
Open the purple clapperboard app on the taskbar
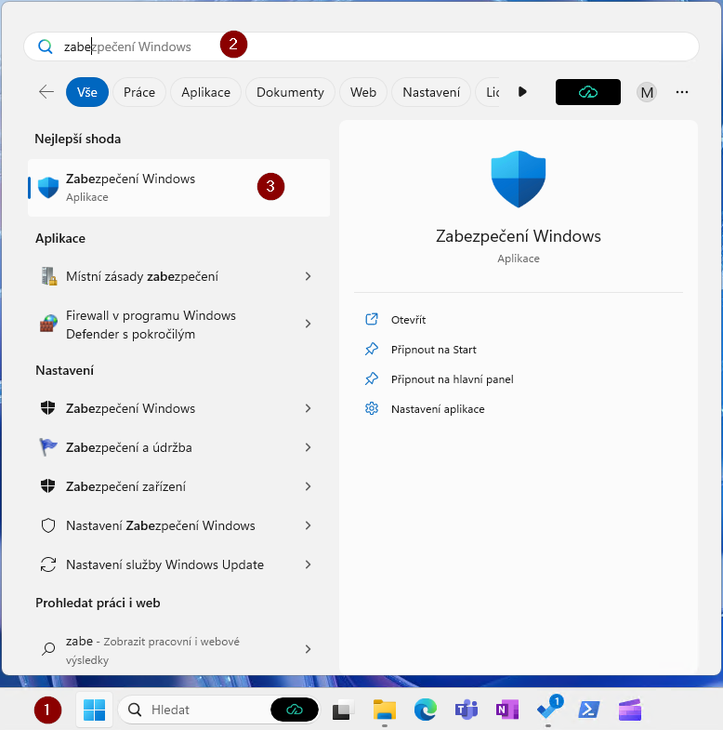tap(630, 710)
